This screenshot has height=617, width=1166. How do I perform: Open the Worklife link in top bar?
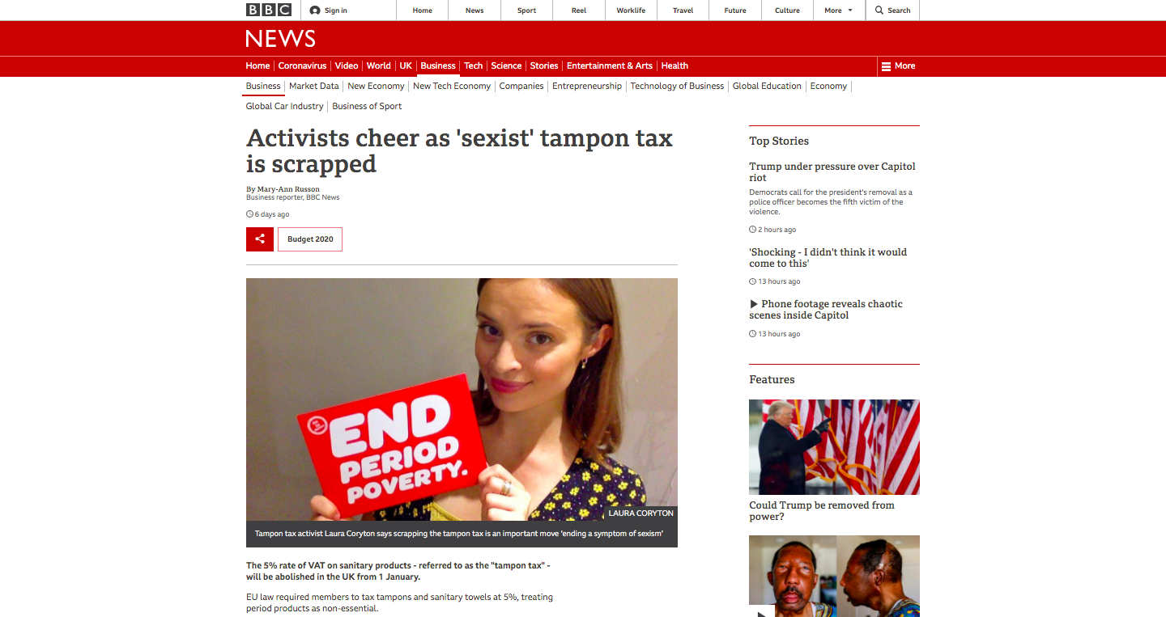pyautogui.click(x=631, y=11)
